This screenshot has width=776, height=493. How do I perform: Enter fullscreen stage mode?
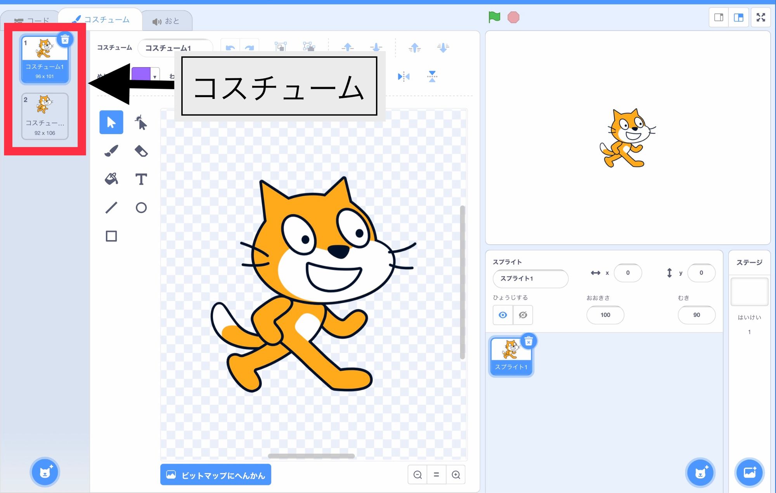760,17
